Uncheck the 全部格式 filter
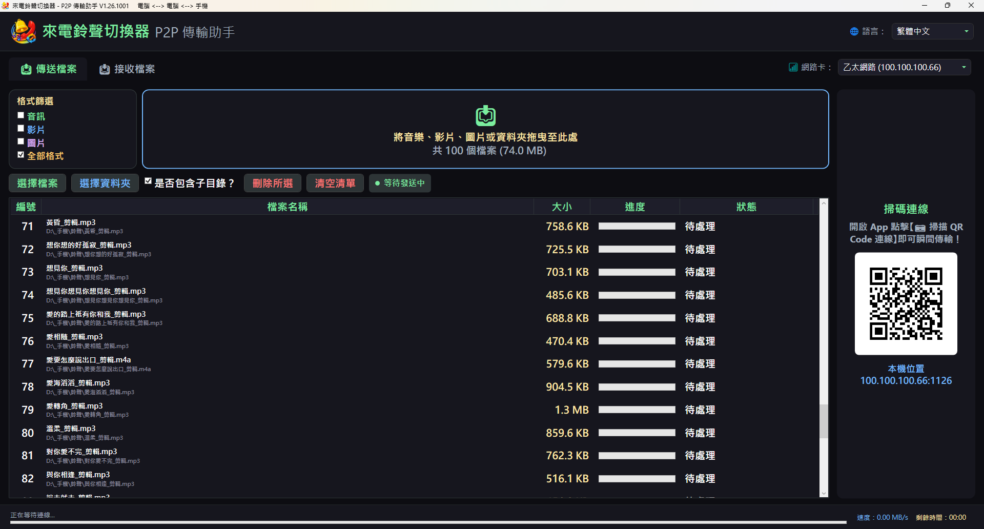The image size is (984, 529). [21, 155]
